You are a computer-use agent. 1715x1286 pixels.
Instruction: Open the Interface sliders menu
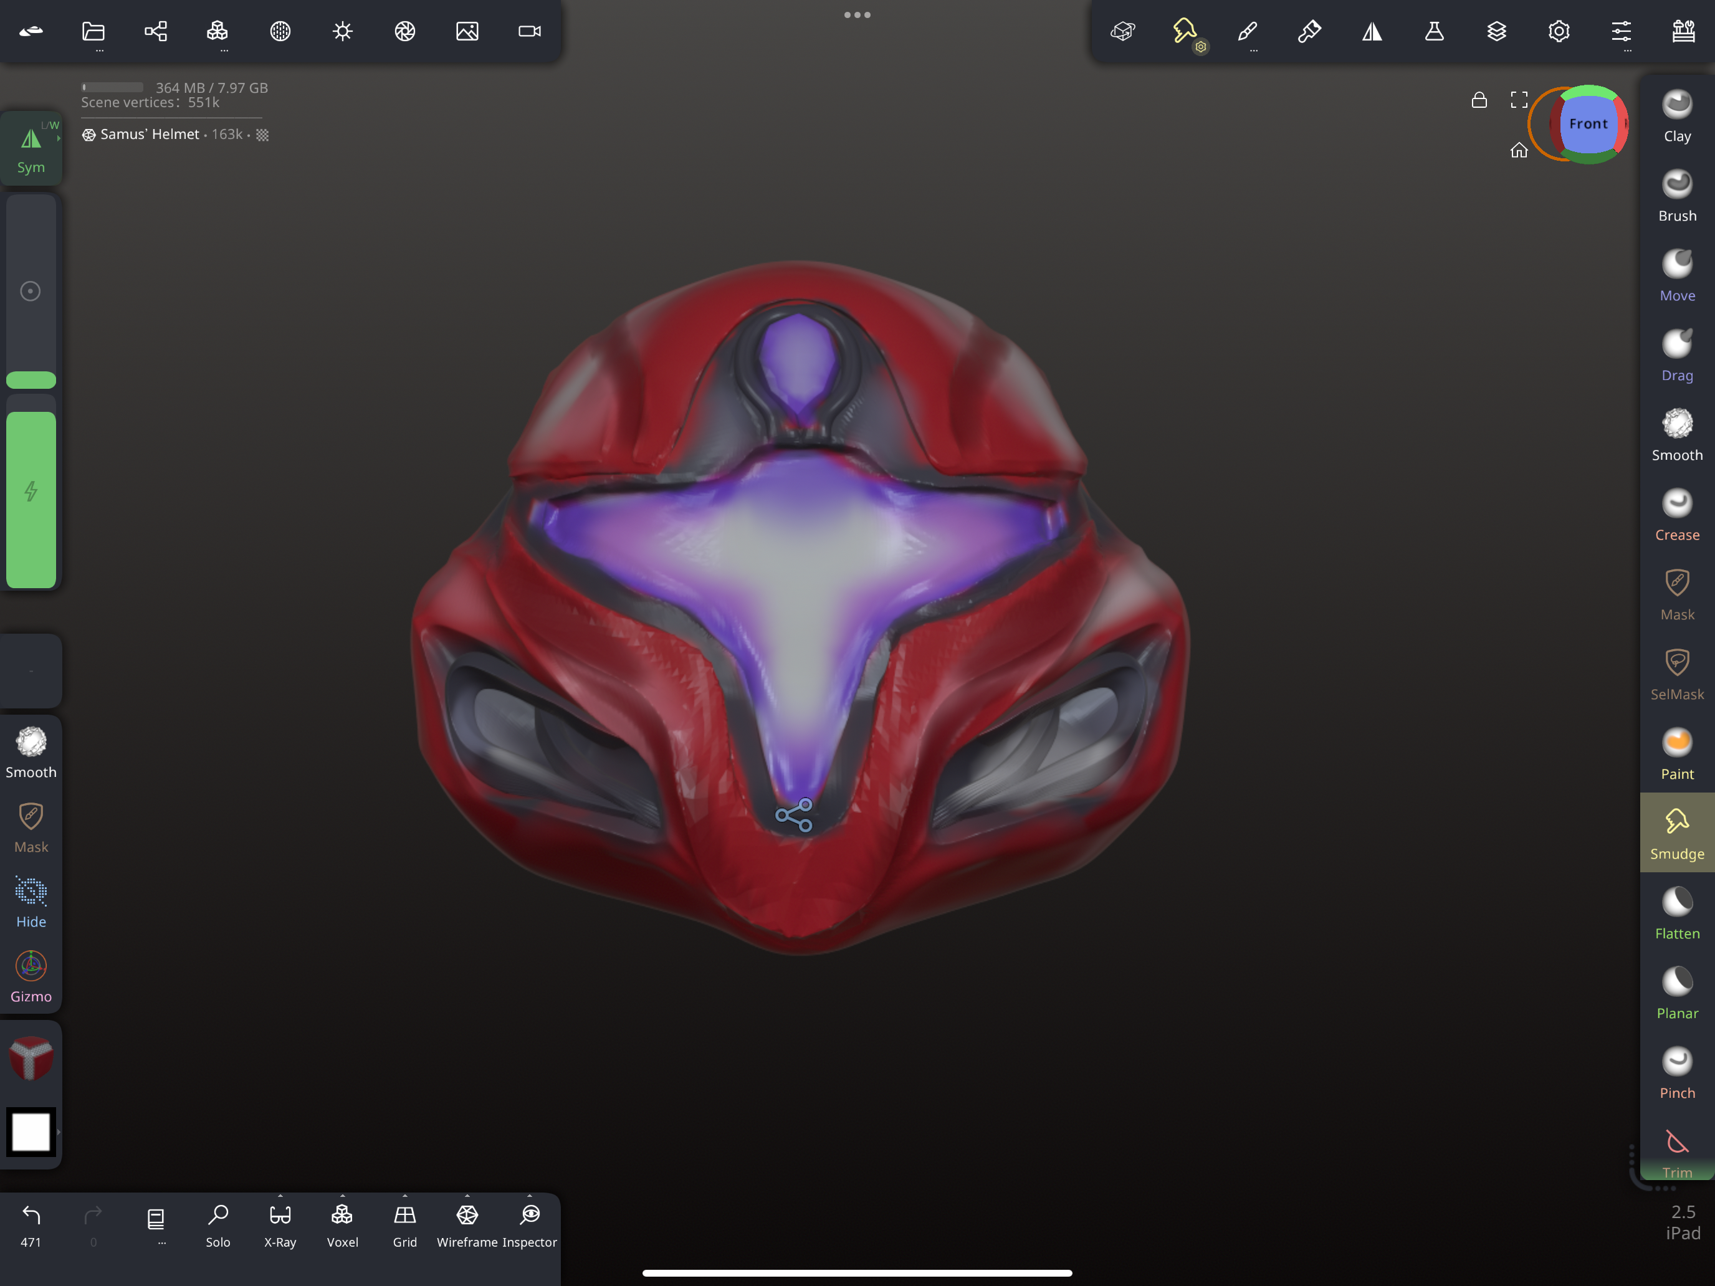coord(1621,31)
